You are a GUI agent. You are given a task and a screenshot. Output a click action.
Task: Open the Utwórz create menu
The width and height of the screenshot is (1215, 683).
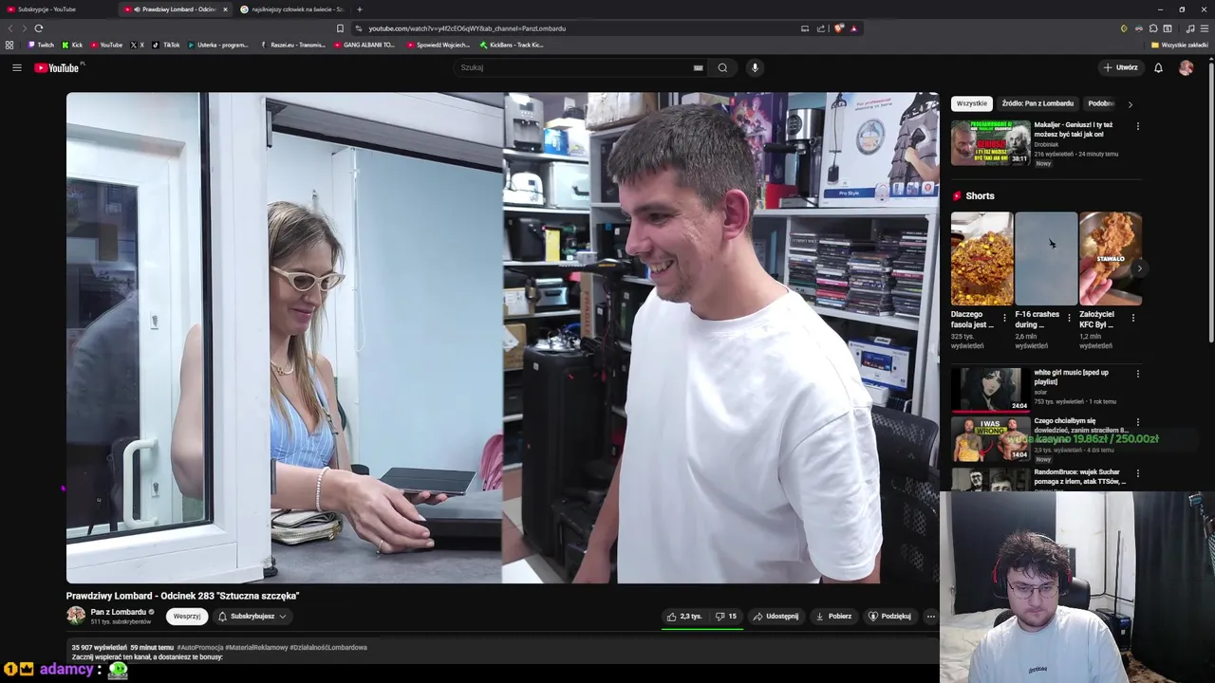click(1120, 67)
